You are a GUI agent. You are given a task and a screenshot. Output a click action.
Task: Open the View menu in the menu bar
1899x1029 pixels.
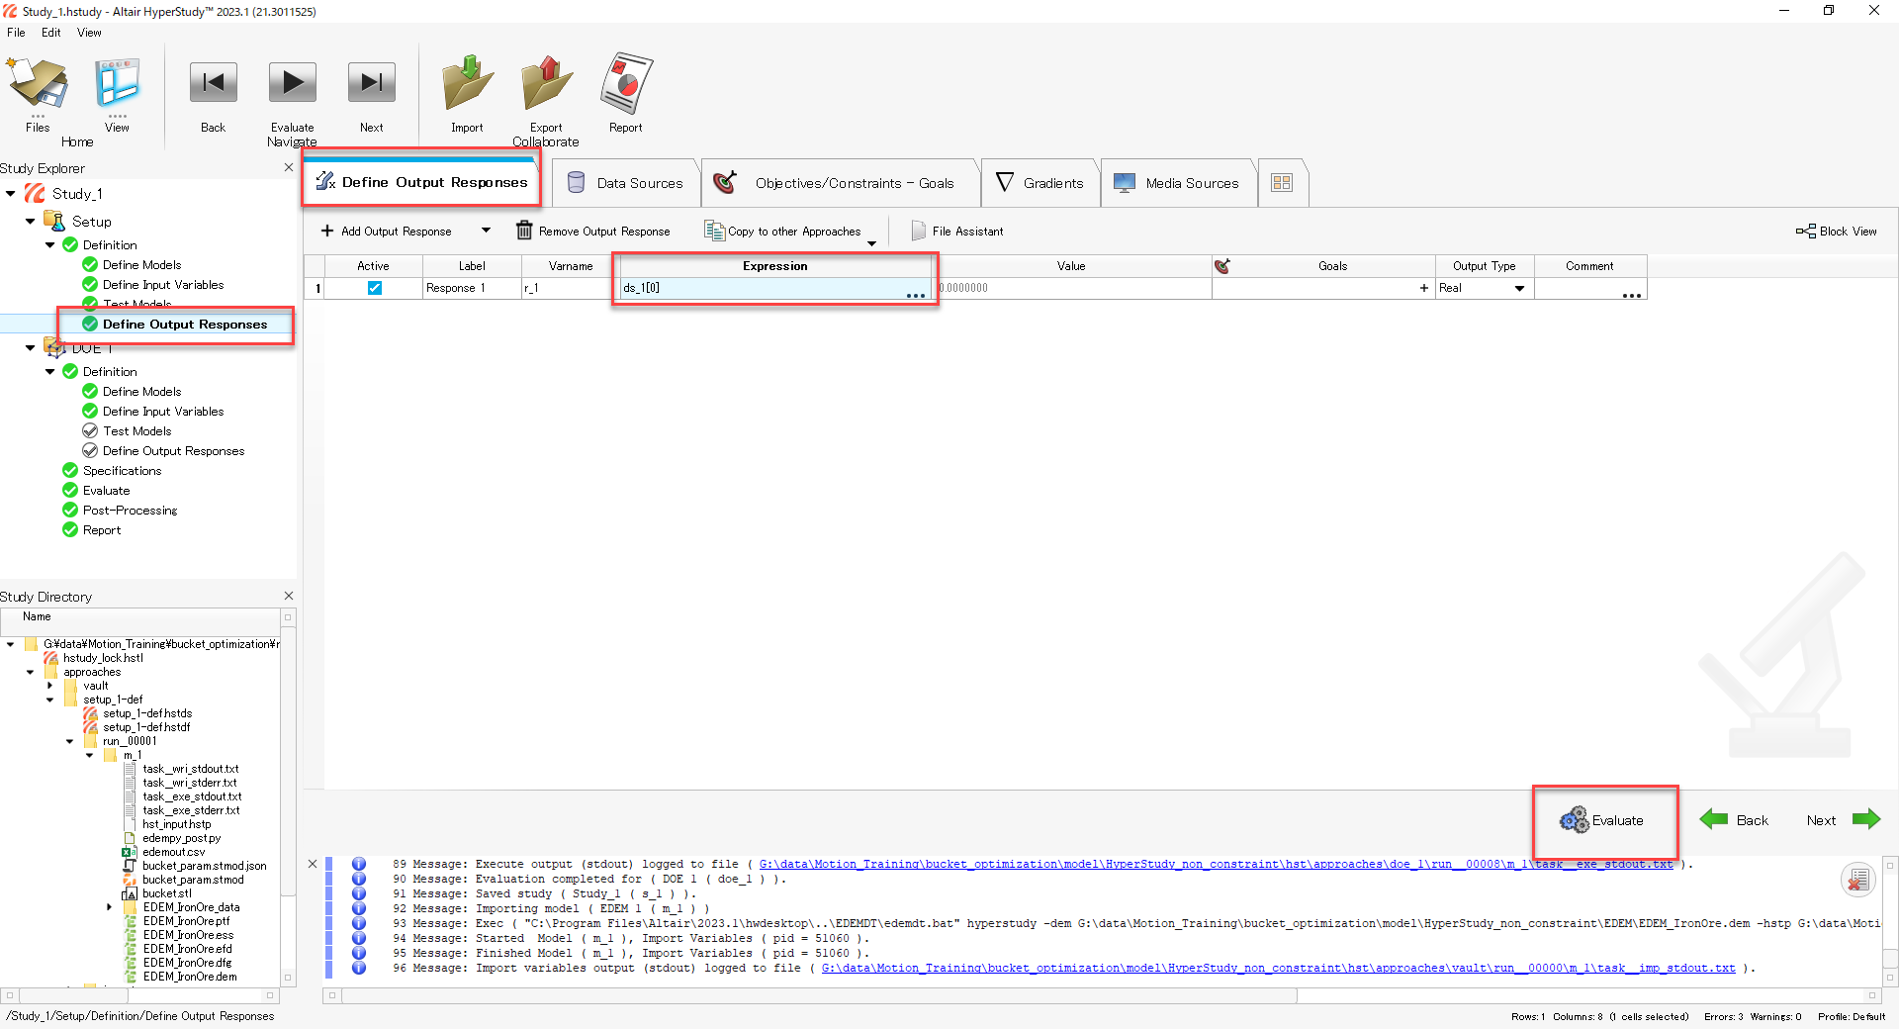(89, 33)
